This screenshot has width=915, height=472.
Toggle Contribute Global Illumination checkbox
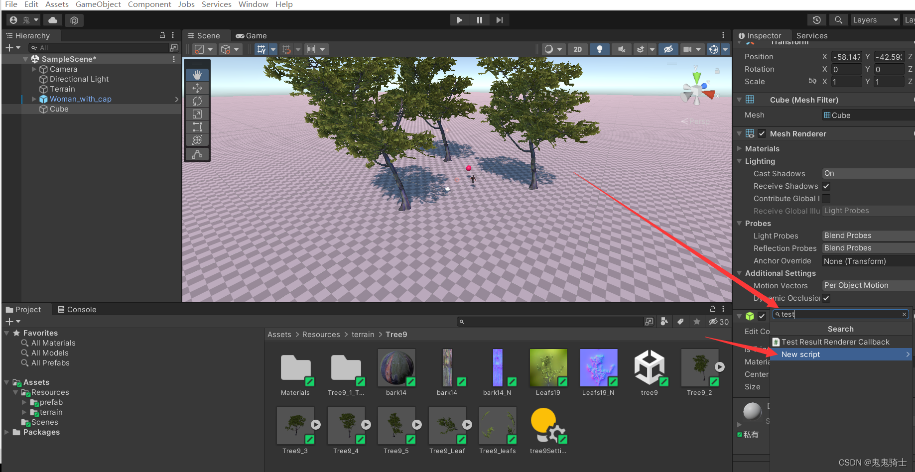pyautogui.click(x=826, y=199)
